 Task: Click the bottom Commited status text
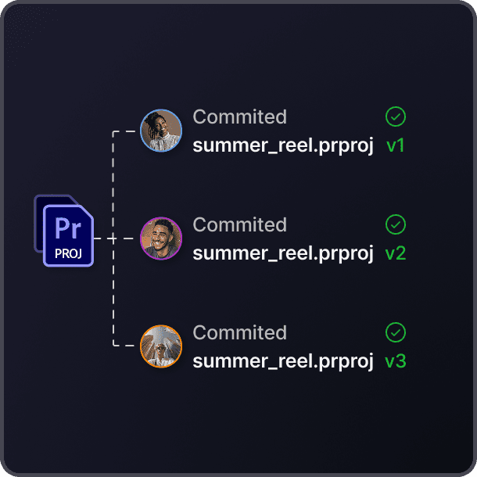coord(239,333)
